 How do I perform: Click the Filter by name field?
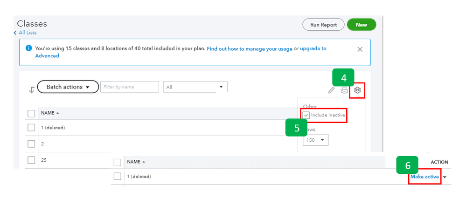tap(129, 87)
